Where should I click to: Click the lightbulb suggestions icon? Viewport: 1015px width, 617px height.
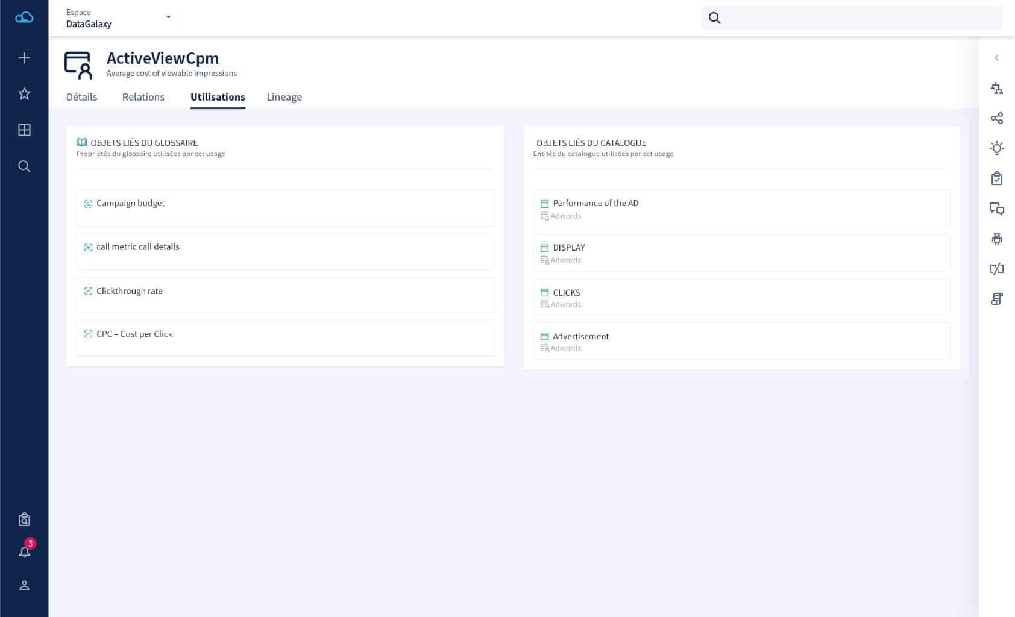pyautogui.click(x=996, y=148)
